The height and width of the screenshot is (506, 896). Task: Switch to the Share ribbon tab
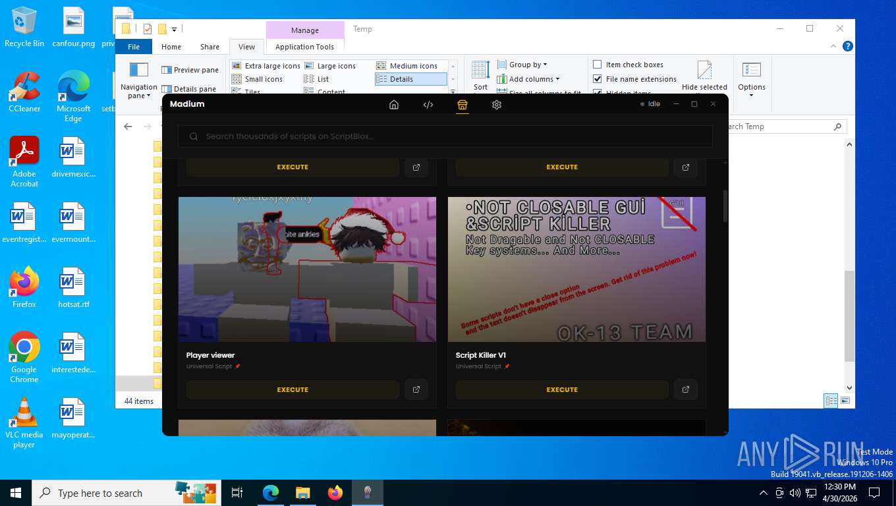click(210, 47)
